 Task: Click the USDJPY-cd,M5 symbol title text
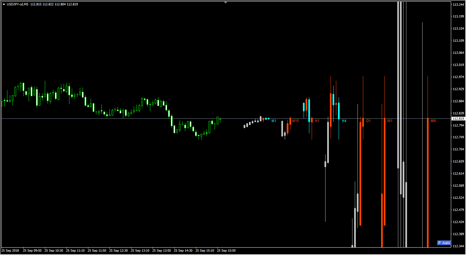(x=18, y=4)
